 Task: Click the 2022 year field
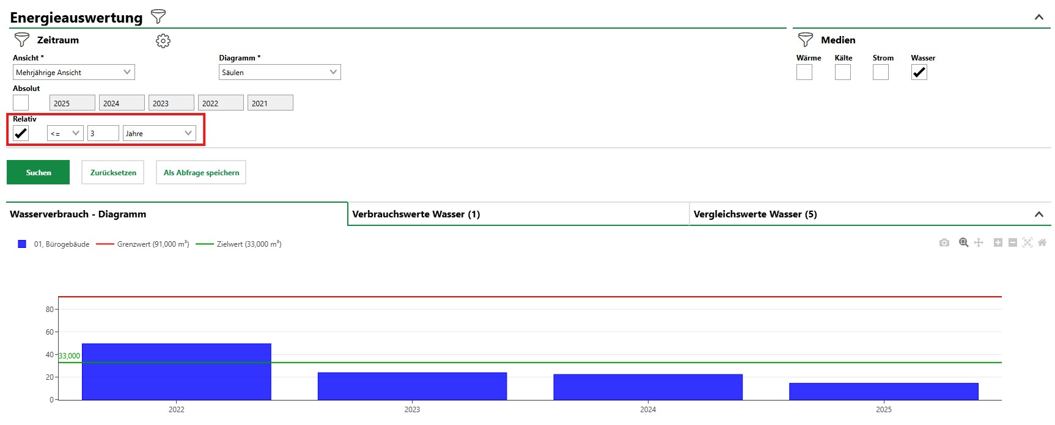tap(221, 103)
